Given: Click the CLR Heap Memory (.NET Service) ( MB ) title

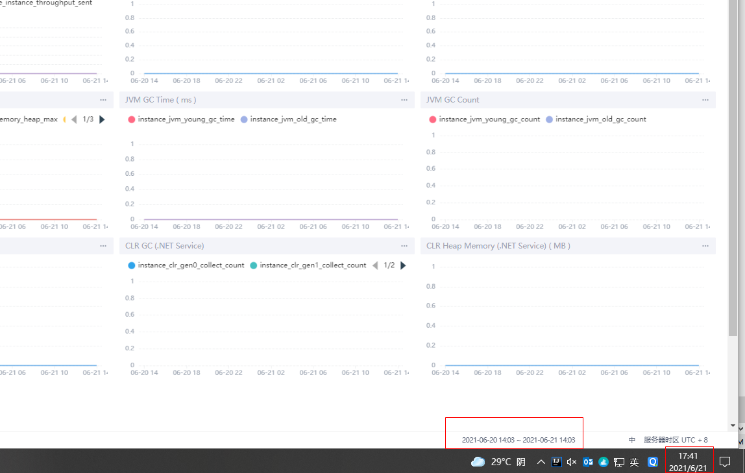Looking at the screenshot, I should 498,245.
